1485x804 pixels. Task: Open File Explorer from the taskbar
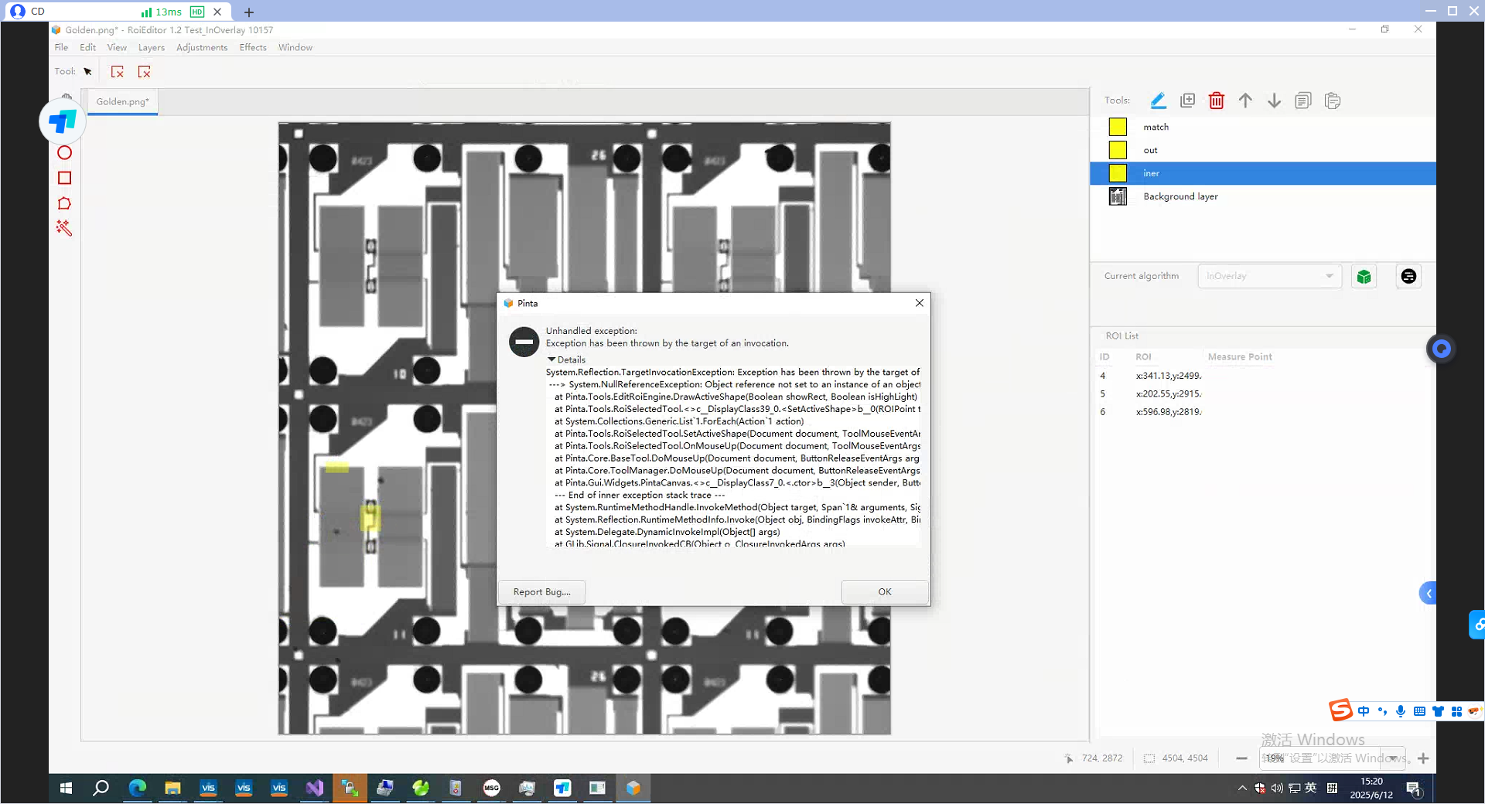pos(172,788)
